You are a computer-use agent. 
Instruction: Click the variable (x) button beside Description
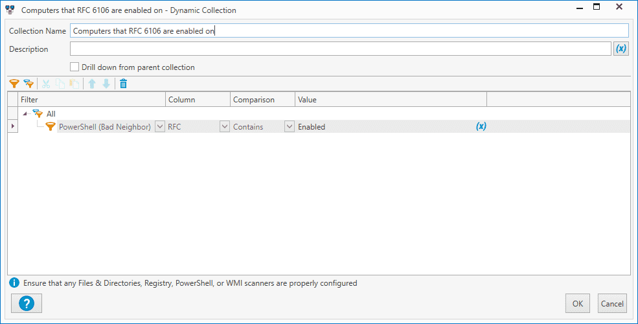(621, 49)
